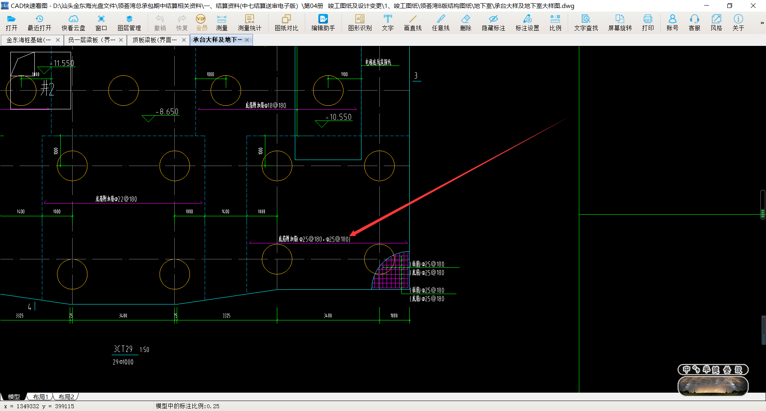Switch to the 布局1 layout tab
Screen dimensions: 766x411
tap(40, 397)
